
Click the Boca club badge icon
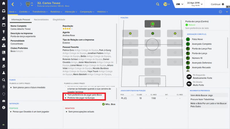pos(27,4)
